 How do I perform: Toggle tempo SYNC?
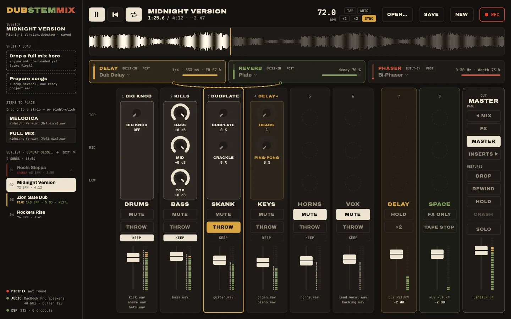coord(369,19)
